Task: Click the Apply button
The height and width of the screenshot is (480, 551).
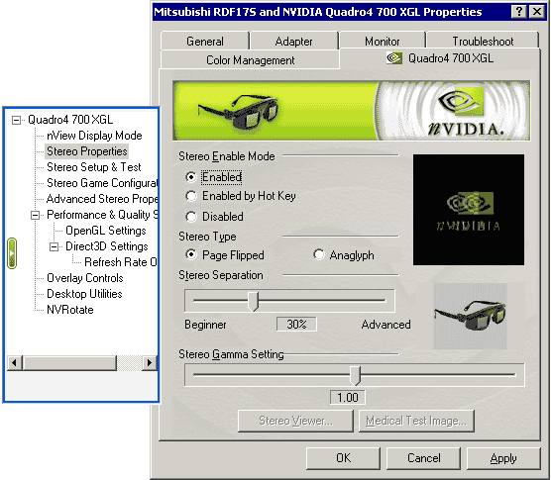Action: coord(503,458)
